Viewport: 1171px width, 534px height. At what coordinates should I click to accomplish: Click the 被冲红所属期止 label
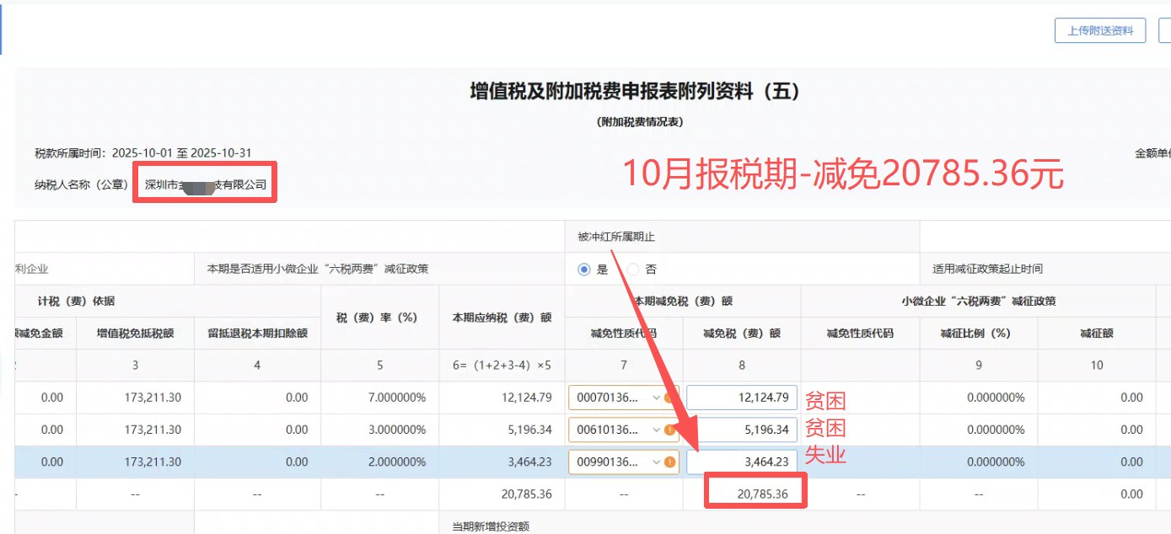click(616, 238)
